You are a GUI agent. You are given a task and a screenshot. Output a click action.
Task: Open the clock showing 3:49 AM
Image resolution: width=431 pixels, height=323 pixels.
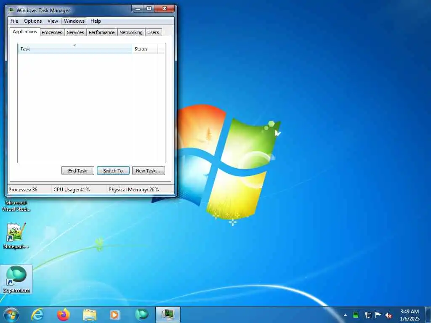[x=410, y=315]
